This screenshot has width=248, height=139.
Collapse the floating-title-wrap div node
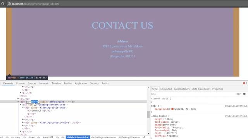(x=23, y=108)
